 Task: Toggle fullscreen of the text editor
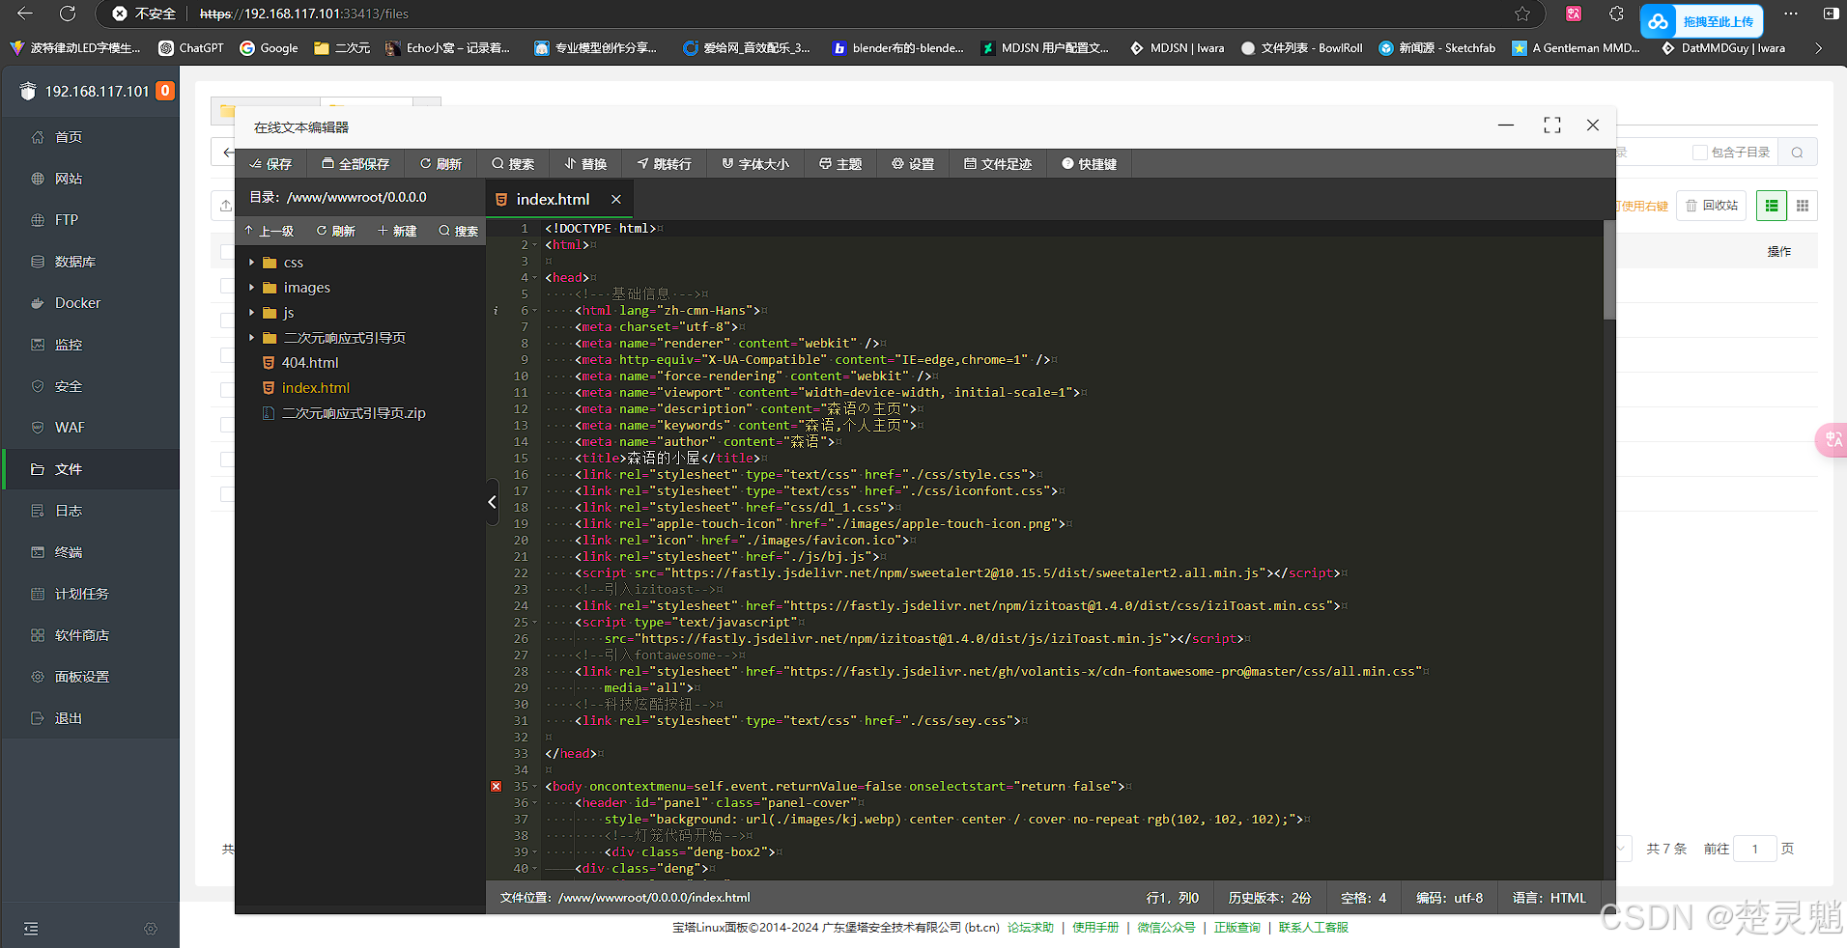[1552, 125]
